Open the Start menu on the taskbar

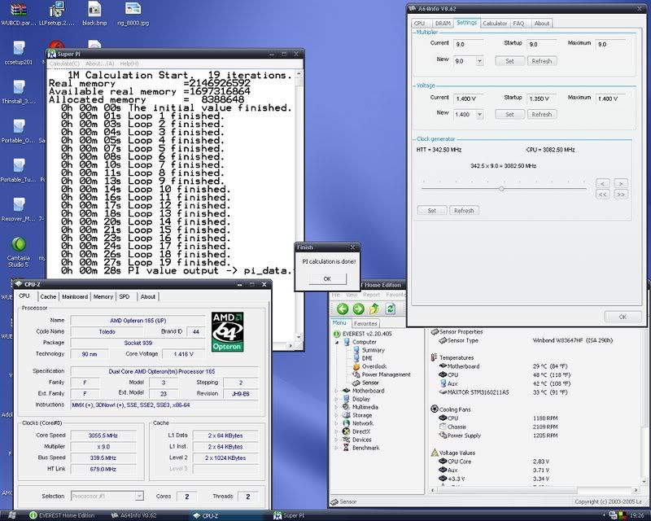11,515
